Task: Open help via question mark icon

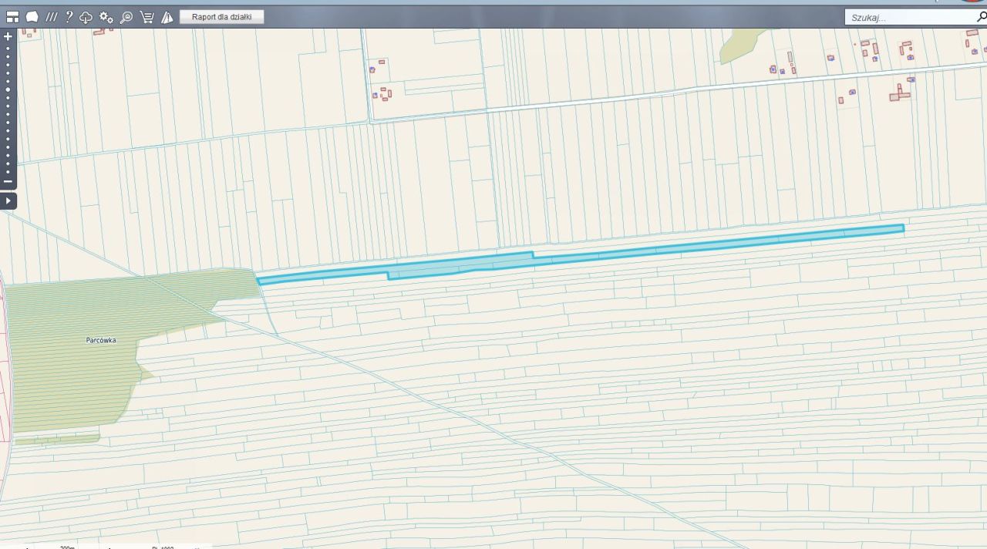Action: (69, 17)
